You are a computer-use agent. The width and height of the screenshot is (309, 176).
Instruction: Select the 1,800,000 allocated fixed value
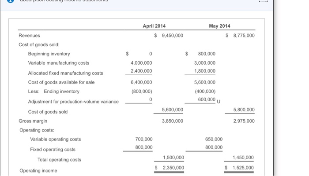[x=205, y=71]
